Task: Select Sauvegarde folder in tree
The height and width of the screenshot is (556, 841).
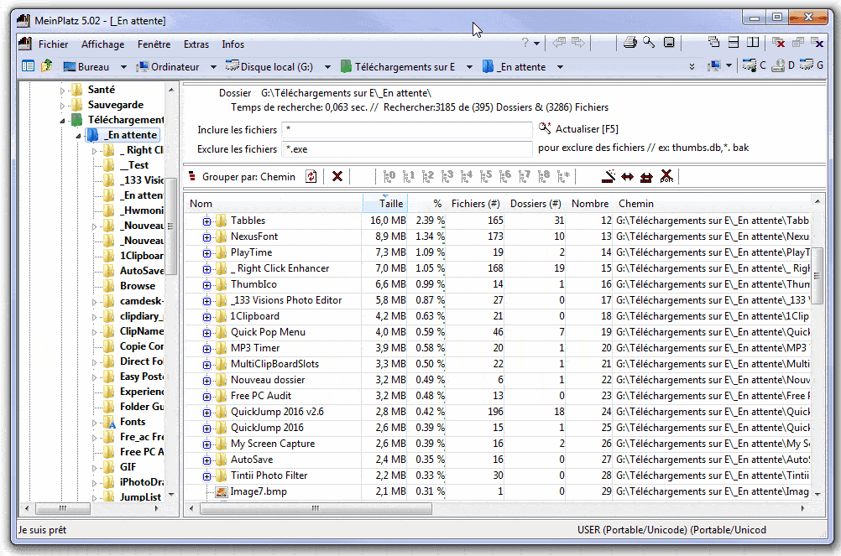Action: click(115, 105)
